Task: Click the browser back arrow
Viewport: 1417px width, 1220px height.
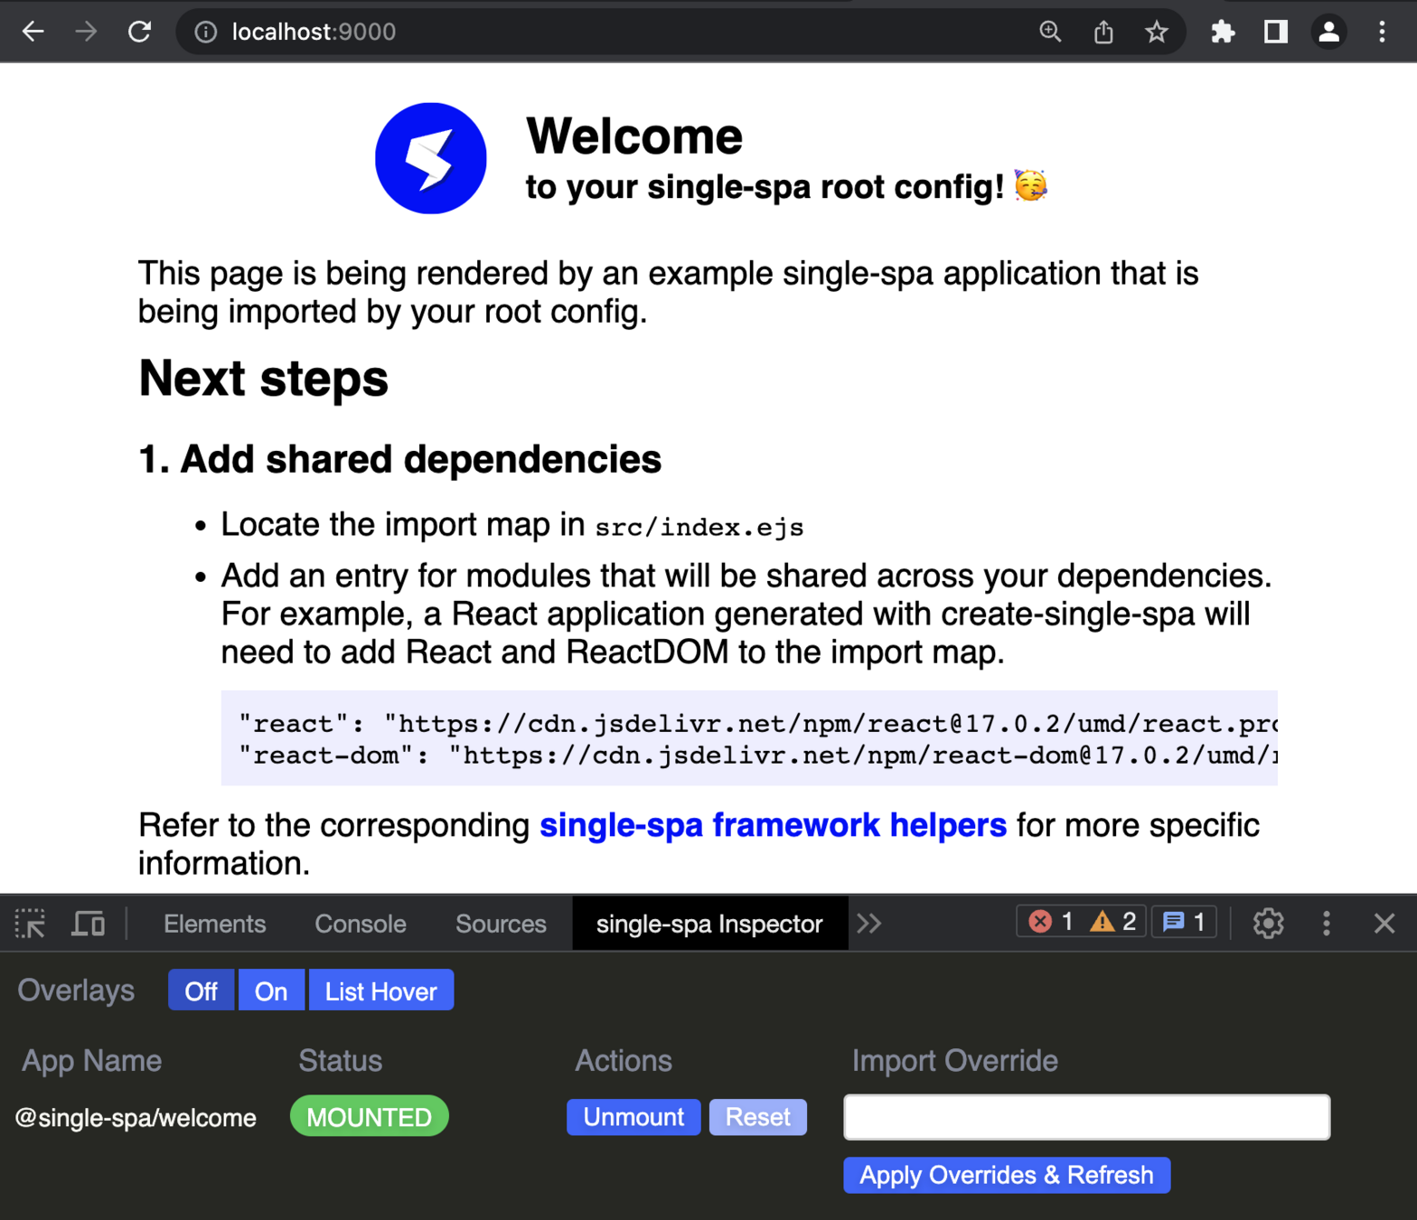Action: pos(33,32)
